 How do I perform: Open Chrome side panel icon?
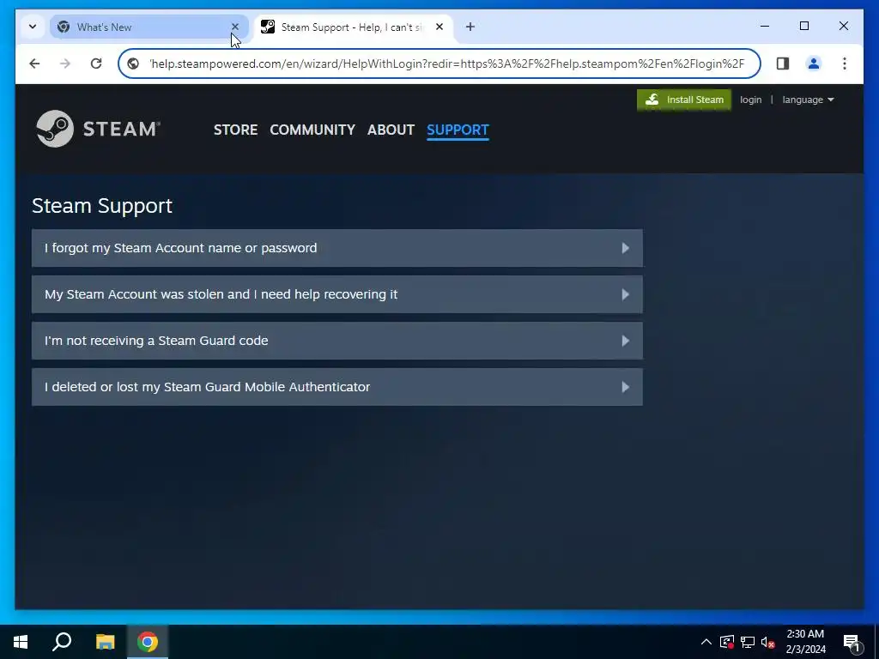click(x=783, y=63)
